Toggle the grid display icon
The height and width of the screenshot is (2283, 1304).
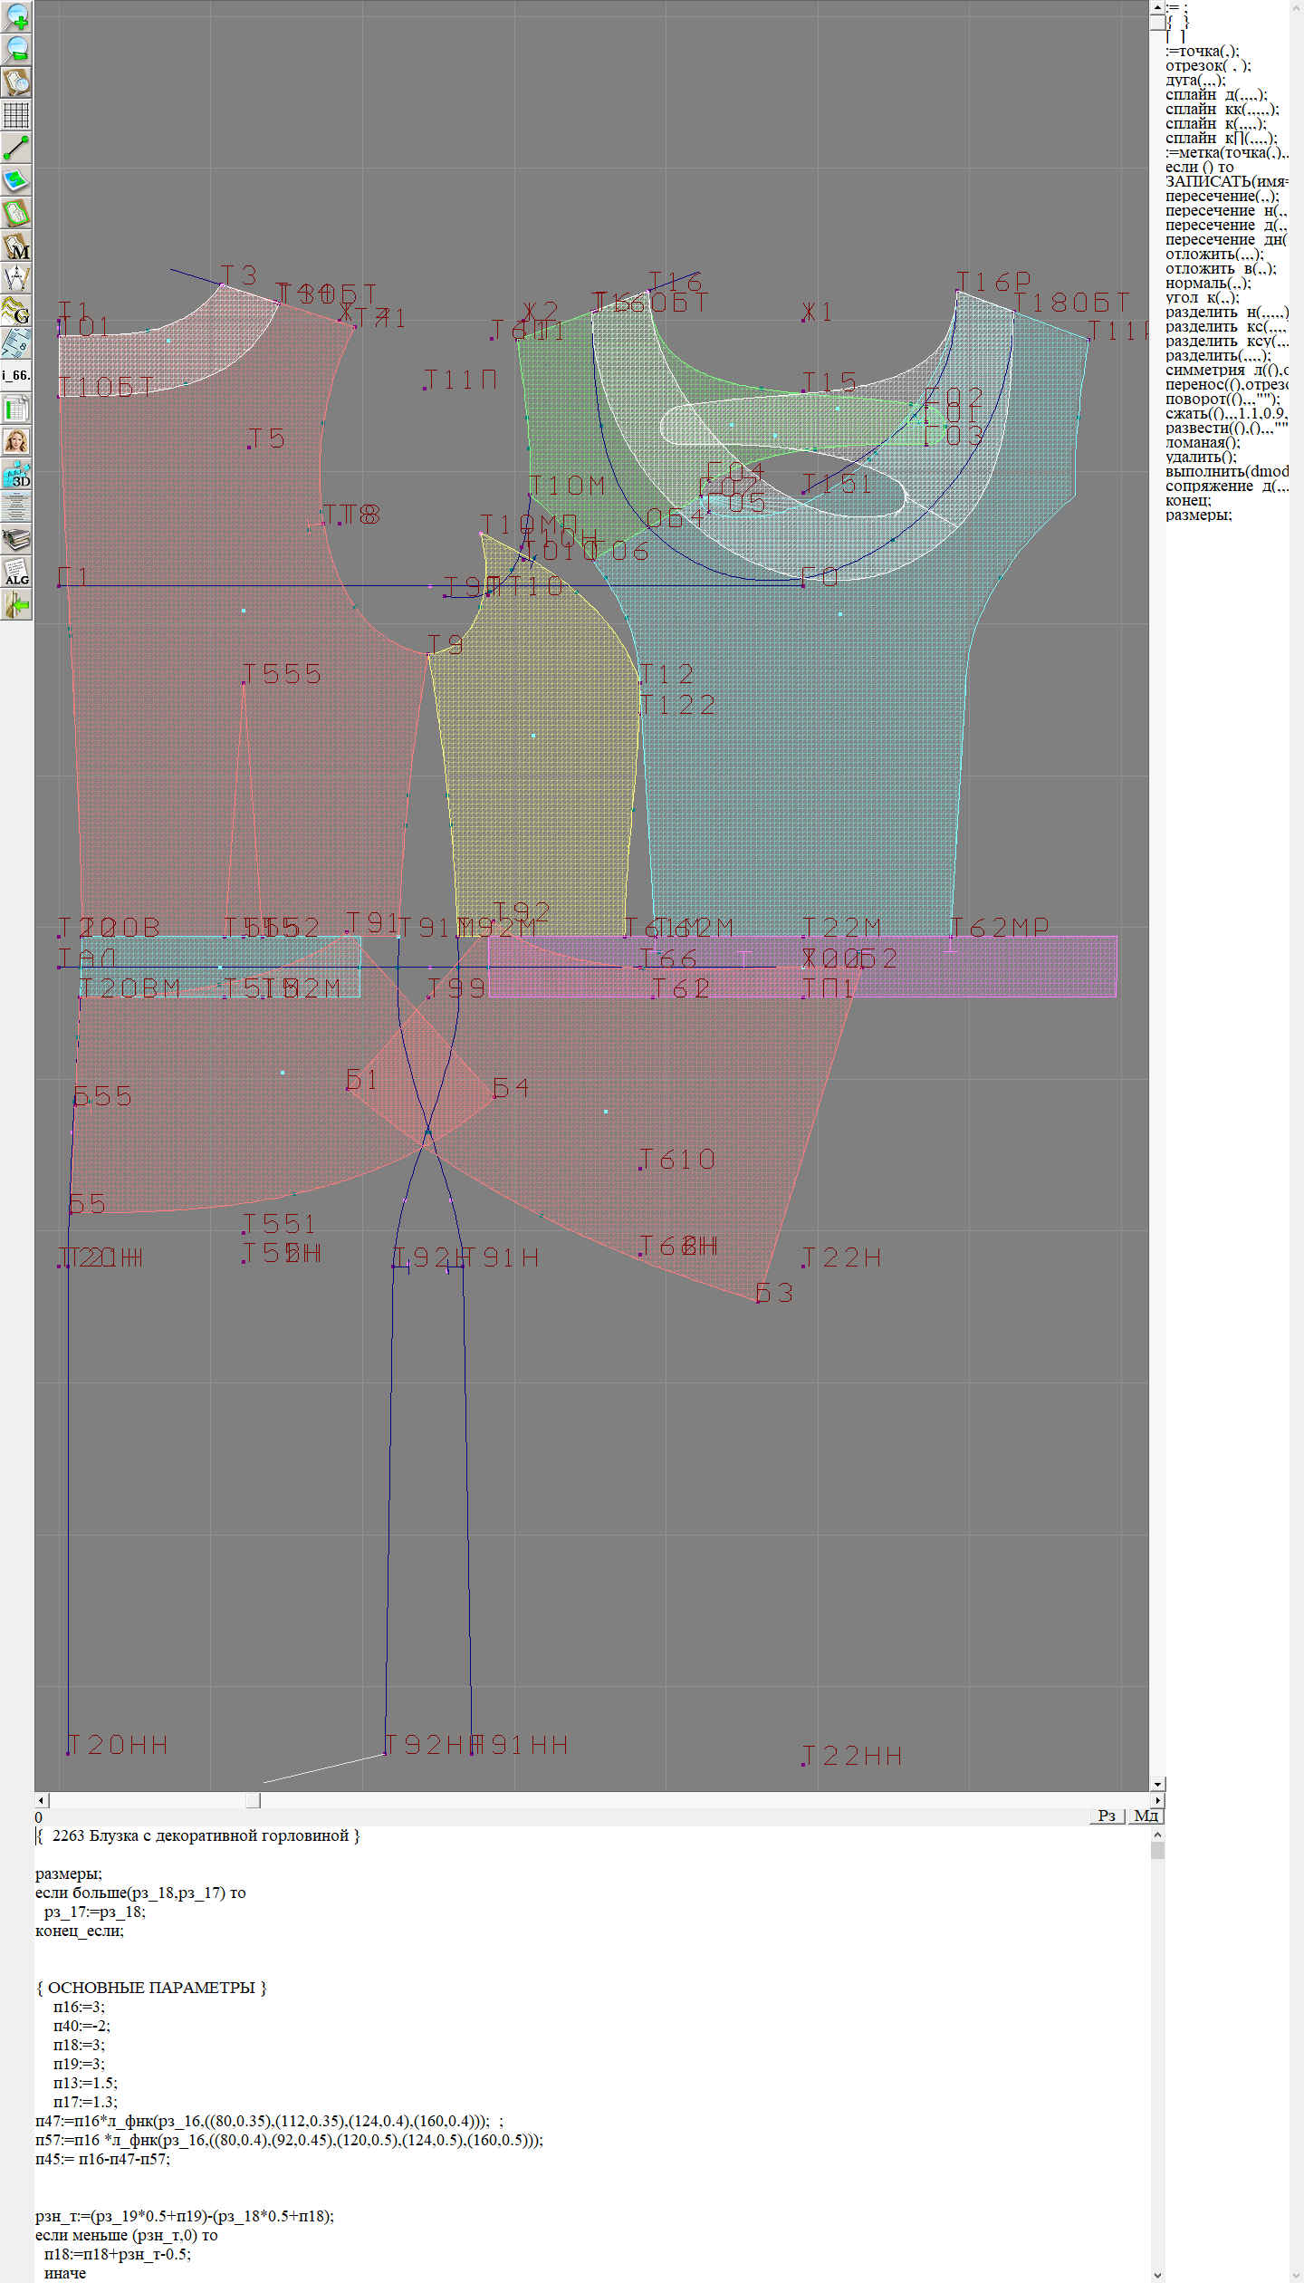point(16,115)
